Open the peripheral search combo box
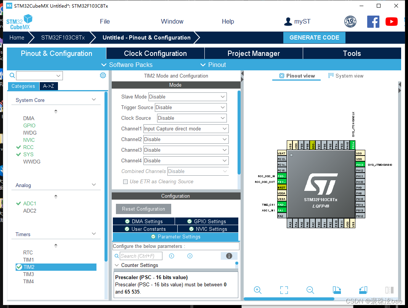 39,76
